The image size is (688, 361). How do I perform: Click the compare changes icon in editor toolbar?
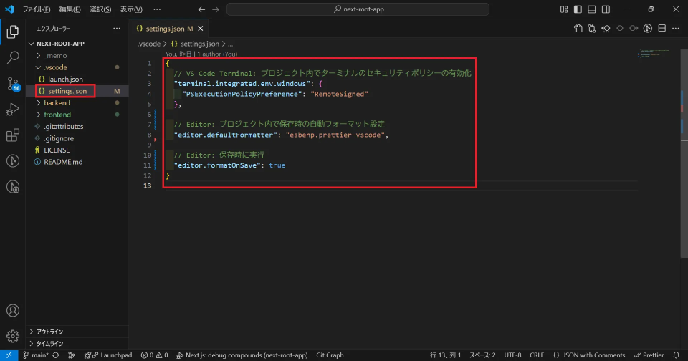[x=592, y=29]
